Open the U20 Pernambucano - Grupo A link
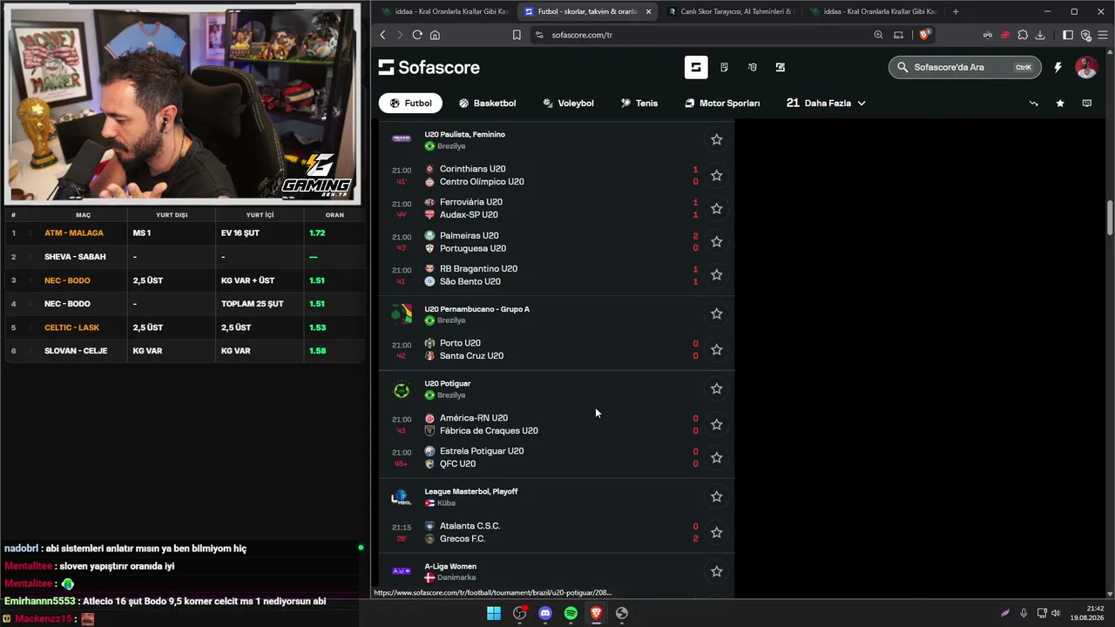This screenshot has width=1115, height=627. coord(476,309)
